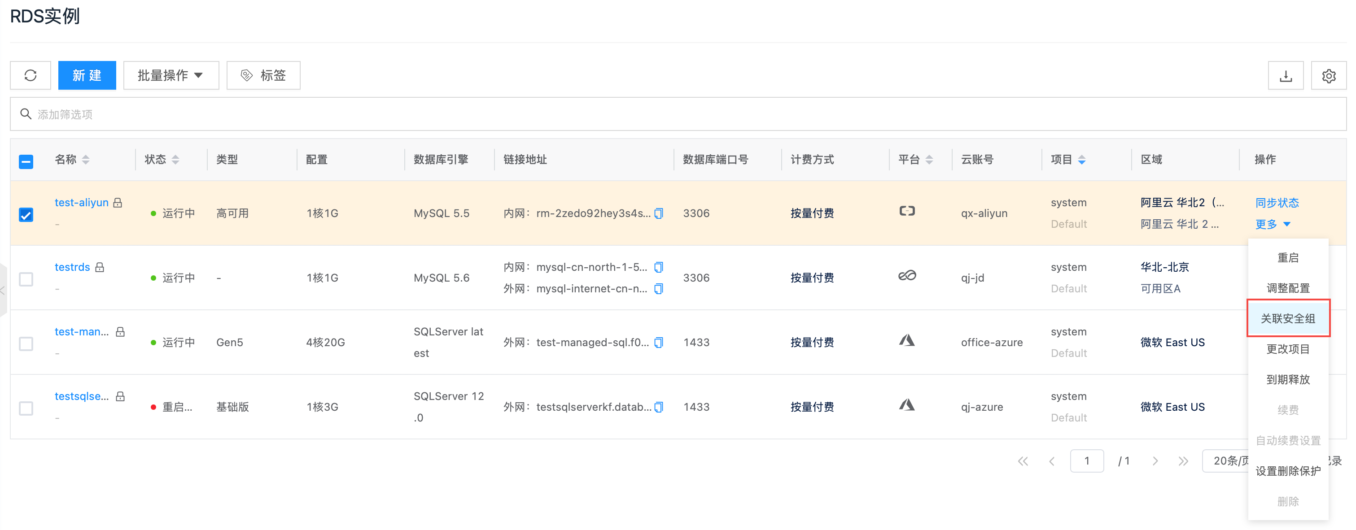Toggle the select-all header checkbox
The width and height of the screenshot is (1356, 530).
click(x=26, y=161)
